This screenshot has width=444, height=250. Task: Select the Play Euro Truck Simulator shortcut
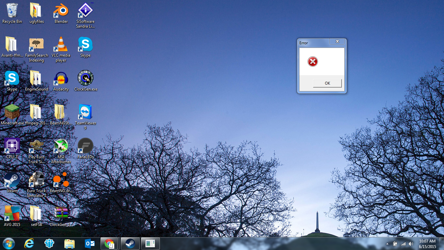click(x=36, y=151)
